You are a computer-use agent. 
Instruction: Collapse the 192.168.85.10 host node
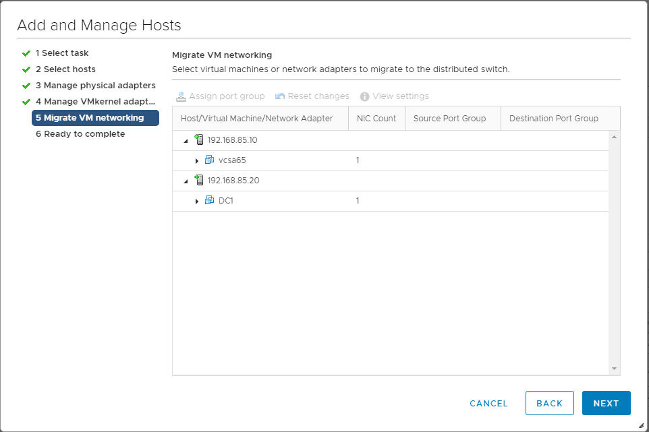[x=186, y=141]
